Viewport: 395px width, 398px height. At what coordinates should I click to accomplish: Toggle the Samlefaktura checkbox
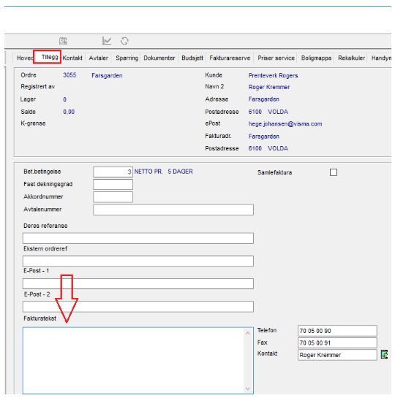pyautogui.click(x=334, y=172)
